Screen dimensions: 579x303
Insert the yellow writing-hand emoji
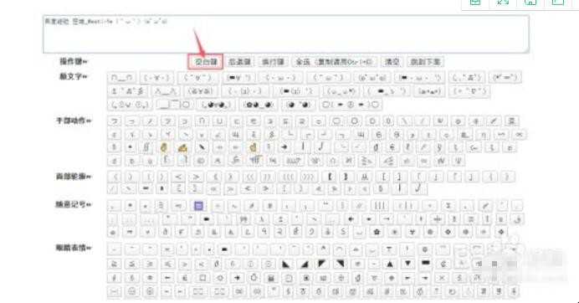[x=182, y=148]
